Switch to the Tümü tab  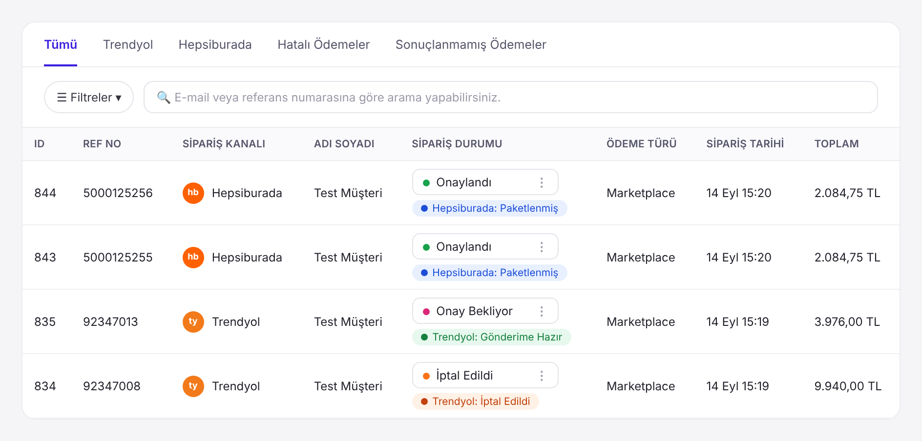(61, 44)
